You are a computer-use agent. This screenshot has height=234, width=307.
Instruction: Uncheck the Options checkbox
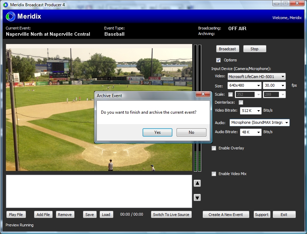click(x=219, y=60)
